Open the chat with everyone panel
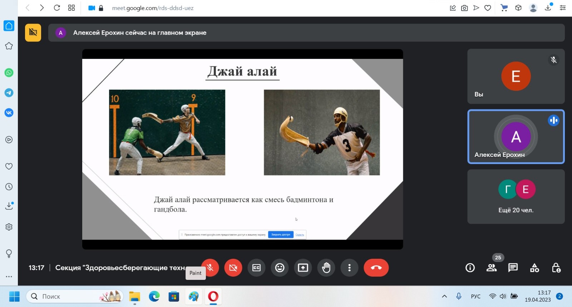 pos(513,268)
